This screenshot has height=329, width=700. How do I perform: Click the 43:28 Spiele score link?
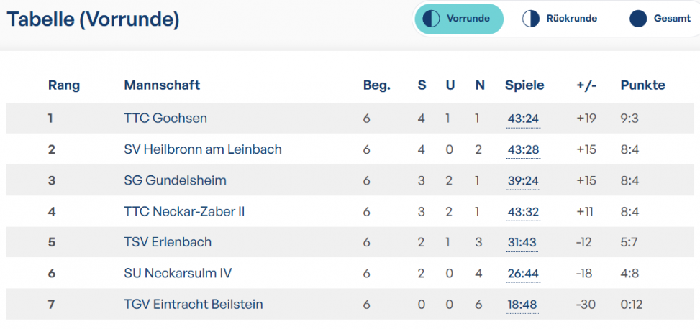tap(523, 150)
